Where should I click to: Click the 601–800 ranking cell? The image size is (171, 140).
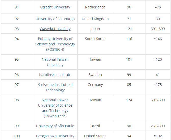(158, 29)
